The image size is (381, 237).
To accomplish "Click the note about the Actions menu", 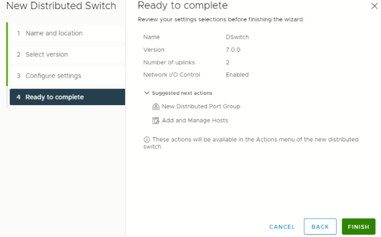I will tap(251, 143).
